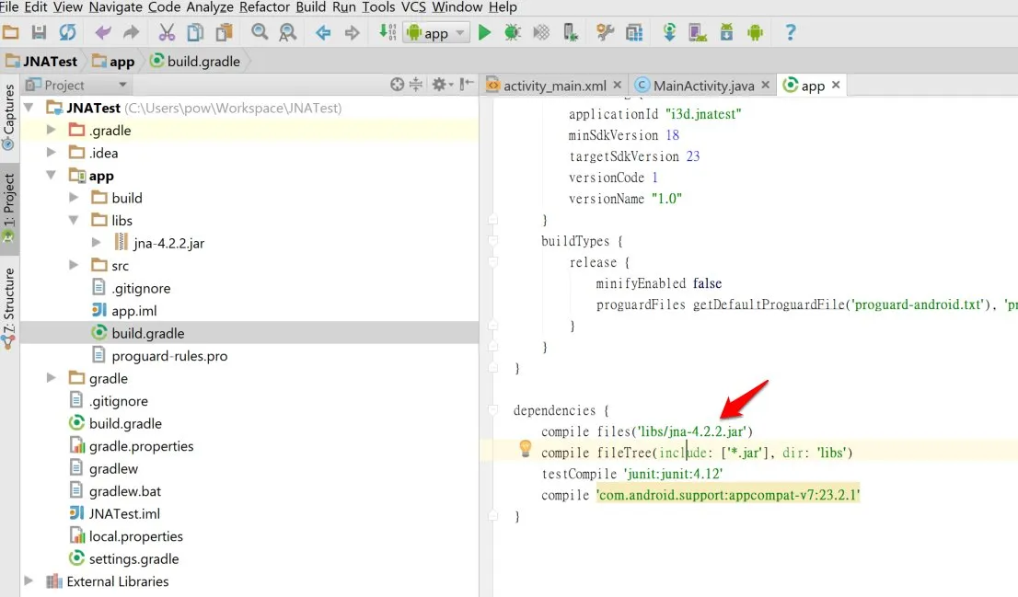This screenshot has height=597, width=1018.
Task: Close the activity_main.xml tab
Action: (x=618, y=85)
